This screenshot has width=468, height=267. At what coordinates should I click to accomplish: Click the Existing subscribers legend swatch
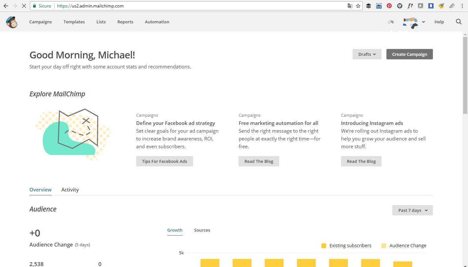[x=324, y=246]
